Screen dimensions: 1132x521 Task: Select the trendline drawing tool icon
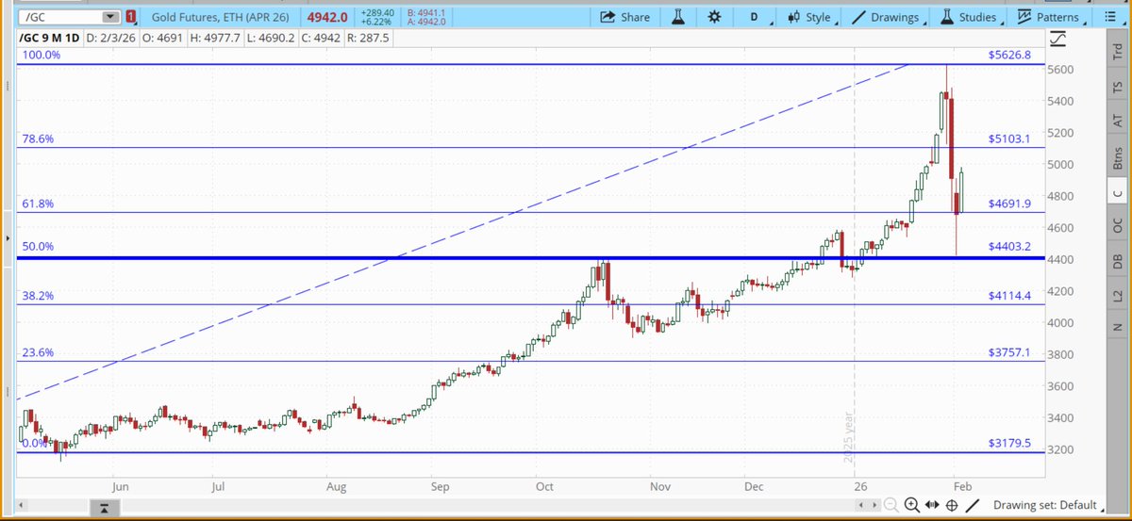pos(972,505)
